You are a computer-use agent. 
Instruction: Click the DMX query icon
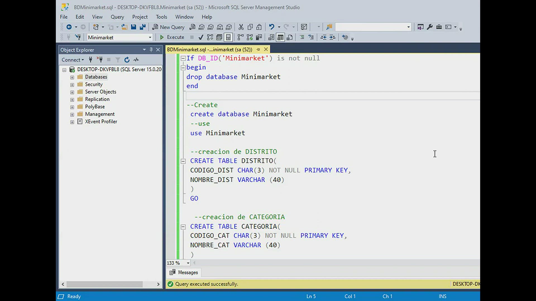pos(211,27)
